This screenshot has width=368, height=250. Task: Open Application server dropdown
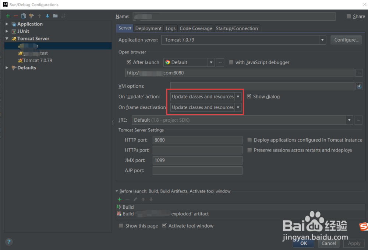point(322,40)
